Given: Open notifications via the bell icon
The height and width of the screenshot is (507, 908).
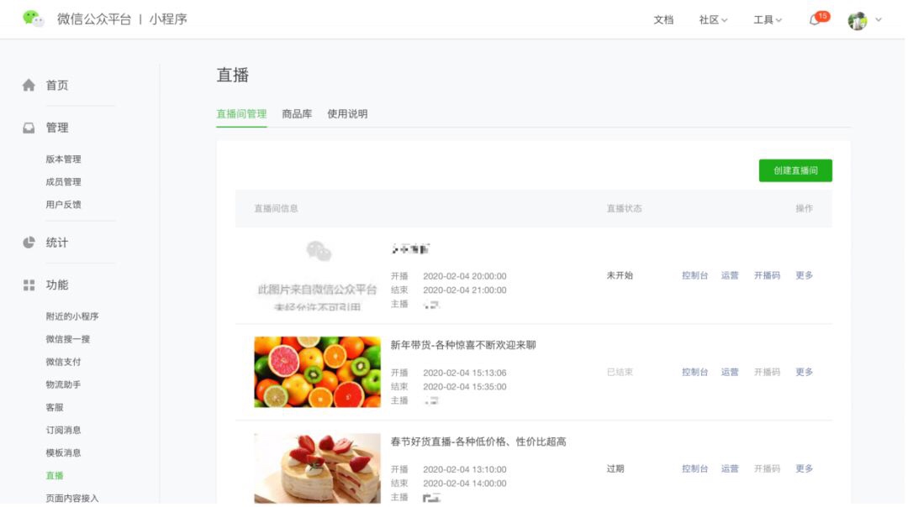Looking at the screenshot, I should point(812,19).
